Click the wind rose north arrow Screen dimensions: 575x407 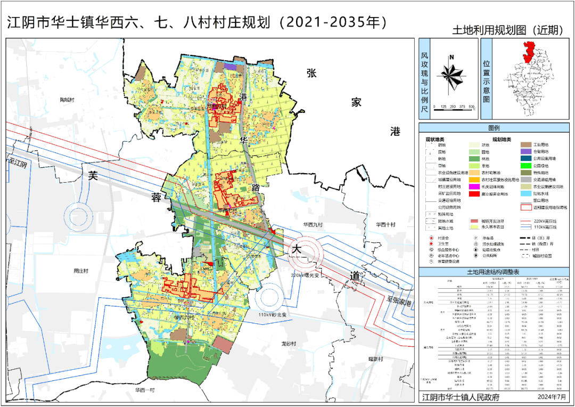pyautogui.click(x=452, y=75)
